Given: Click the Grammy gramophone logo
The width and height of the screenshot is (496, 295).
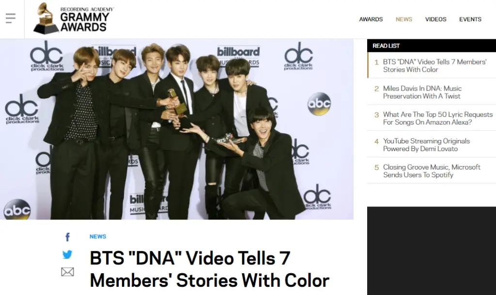Looking at the screenshot, I should click(46, 18).
